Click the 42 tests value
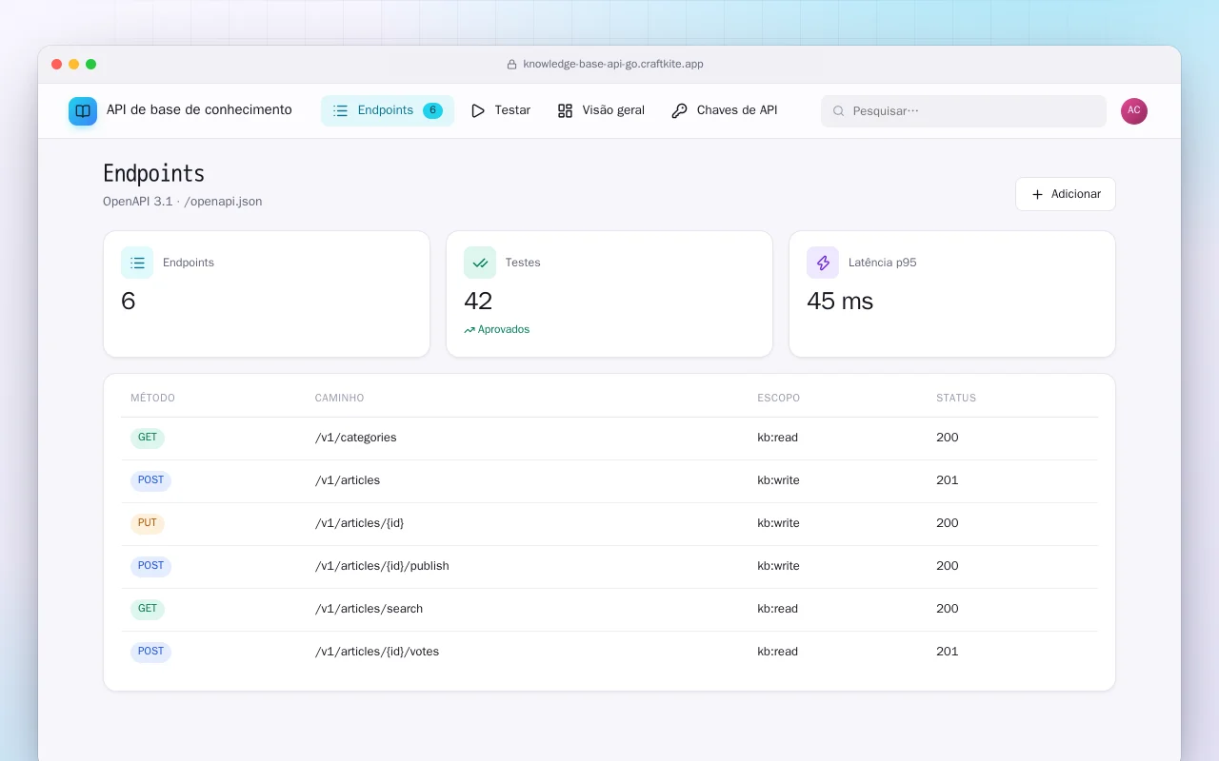 pyautogui.click(x=478, y=302)
